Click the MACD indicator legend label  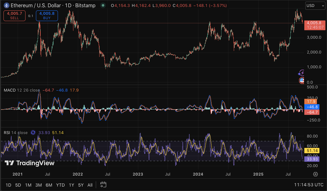click(x=9, y=90)
